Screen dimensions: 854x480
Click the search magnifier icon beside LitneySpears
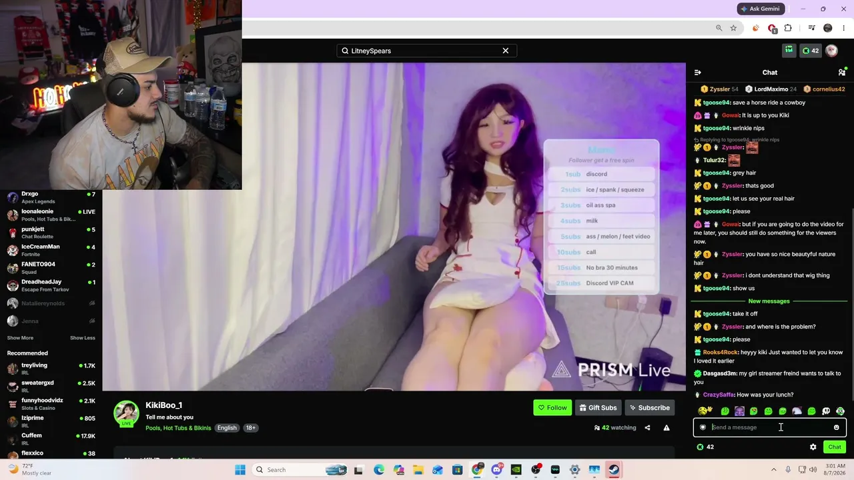[345, 51]
